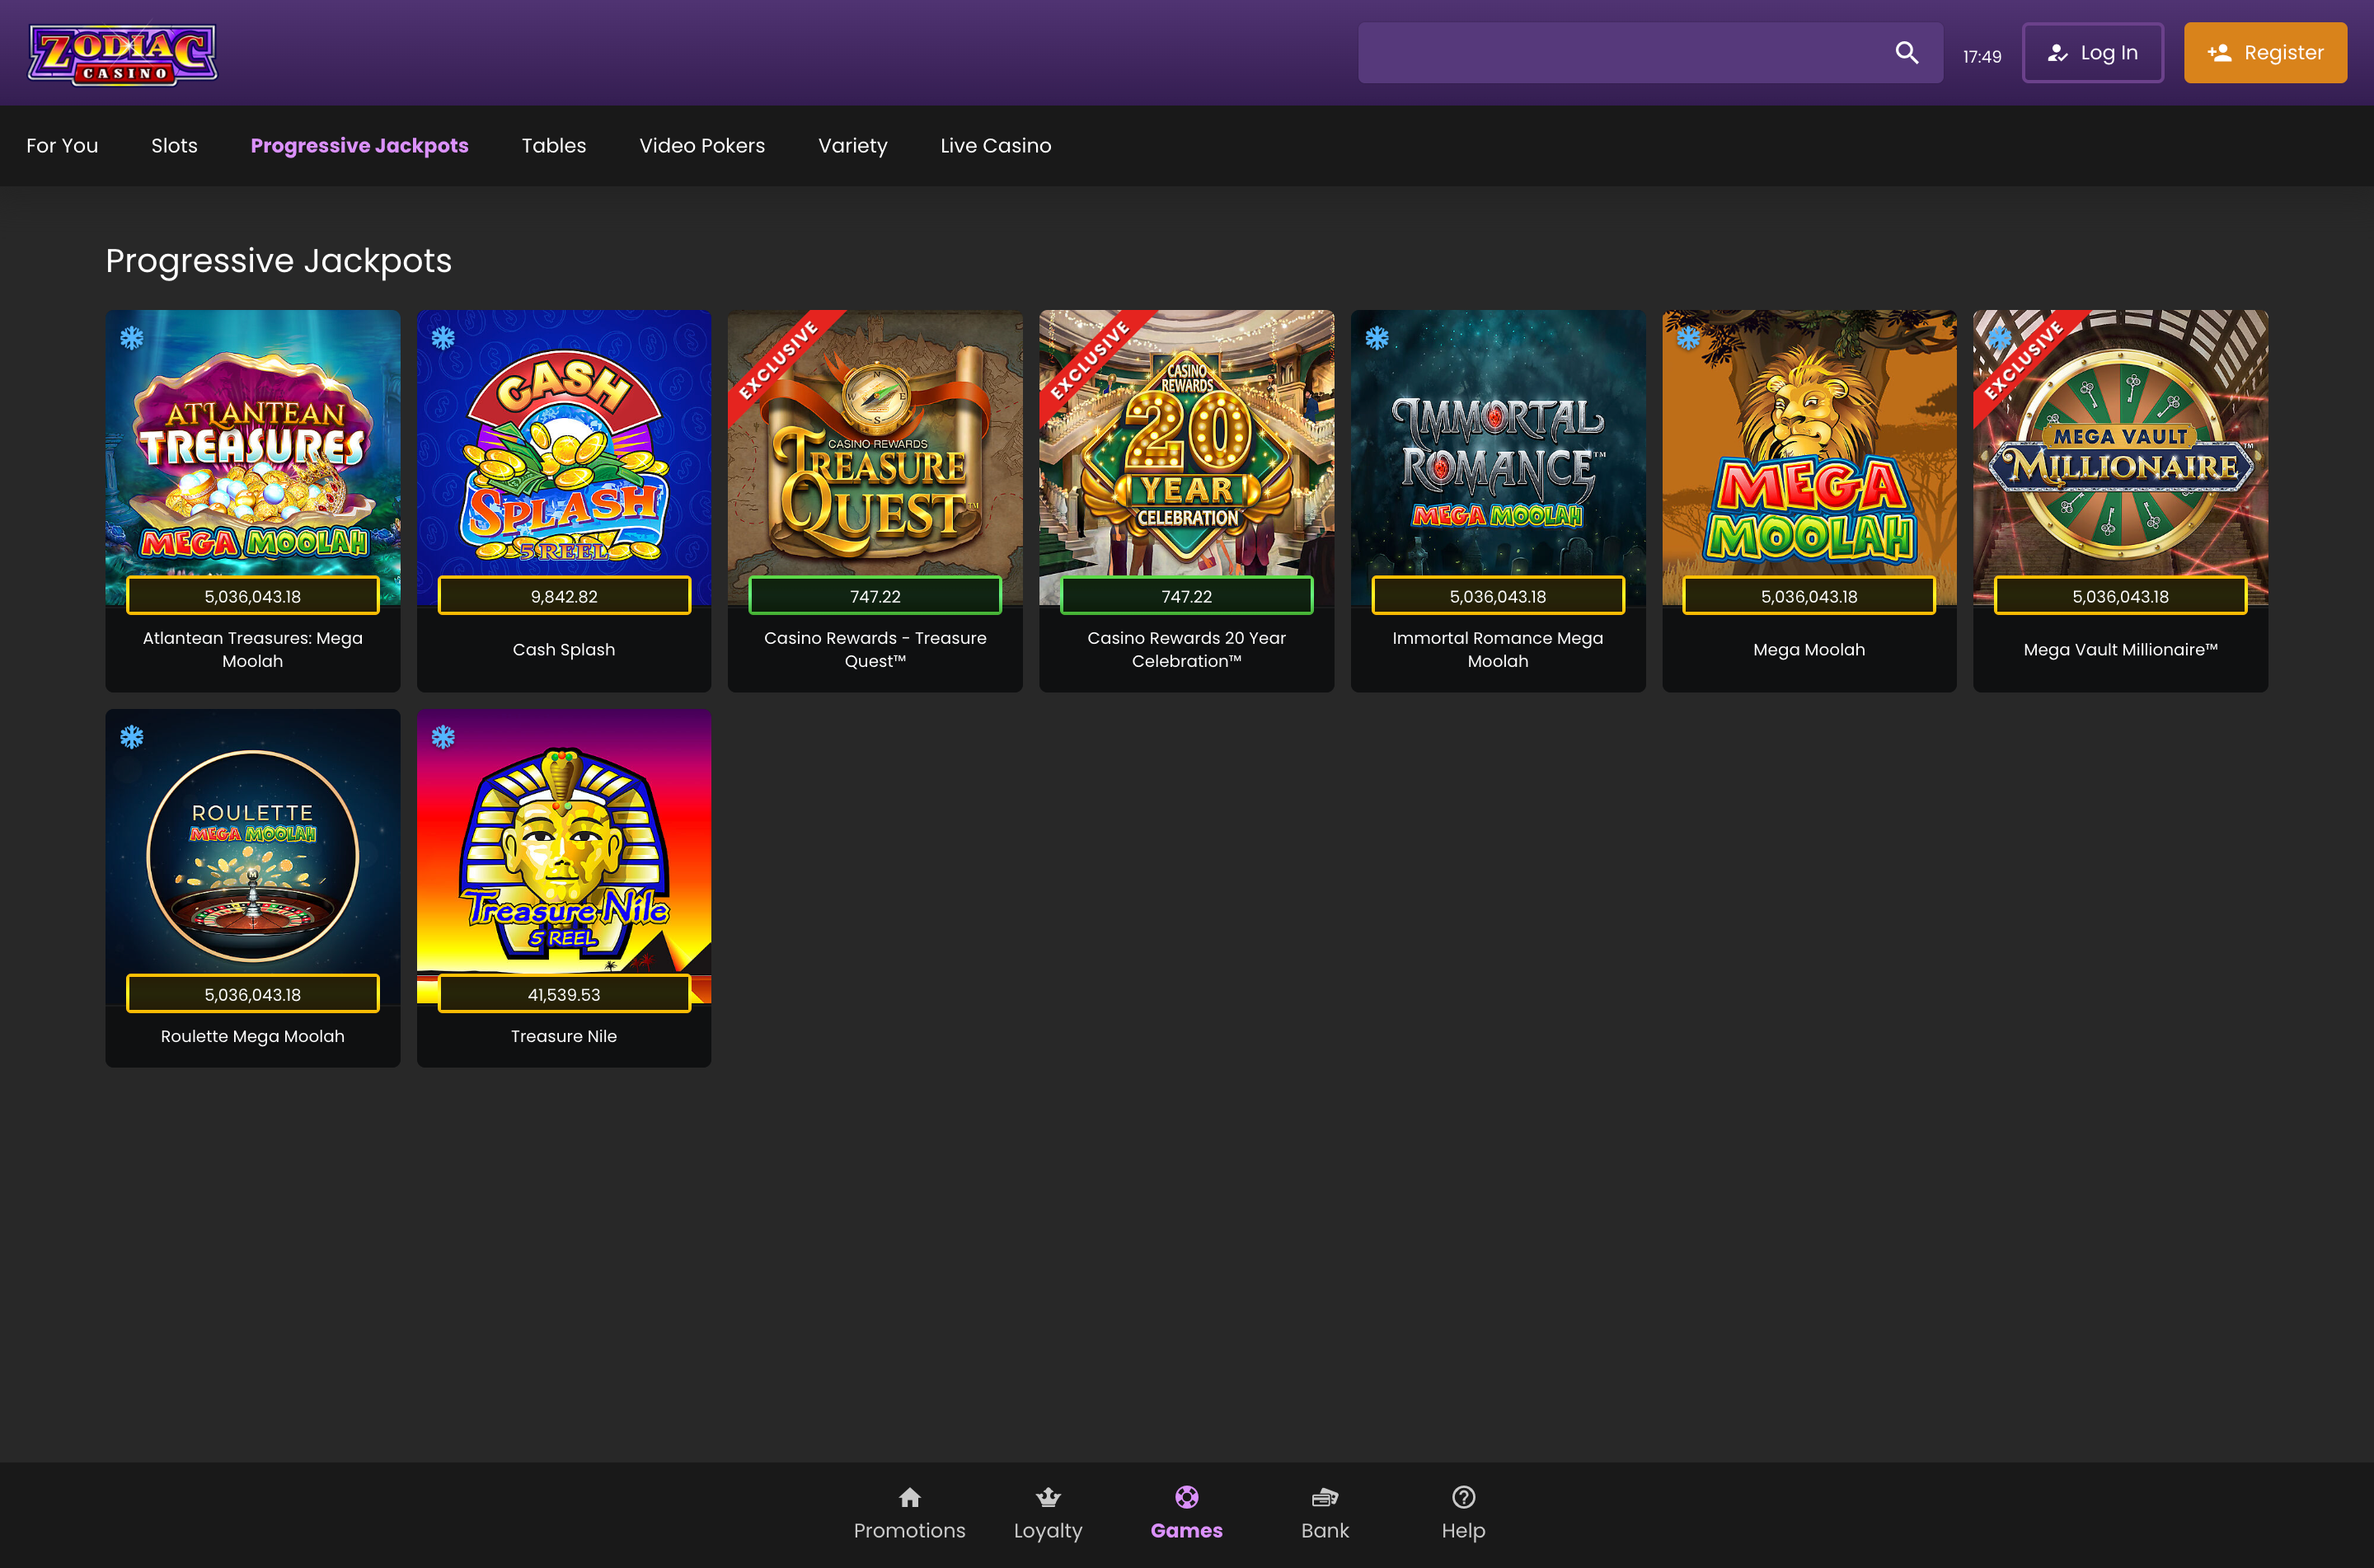Click the Bank cards icon
2374x1568 pixels.
tap(1325, 1497)
